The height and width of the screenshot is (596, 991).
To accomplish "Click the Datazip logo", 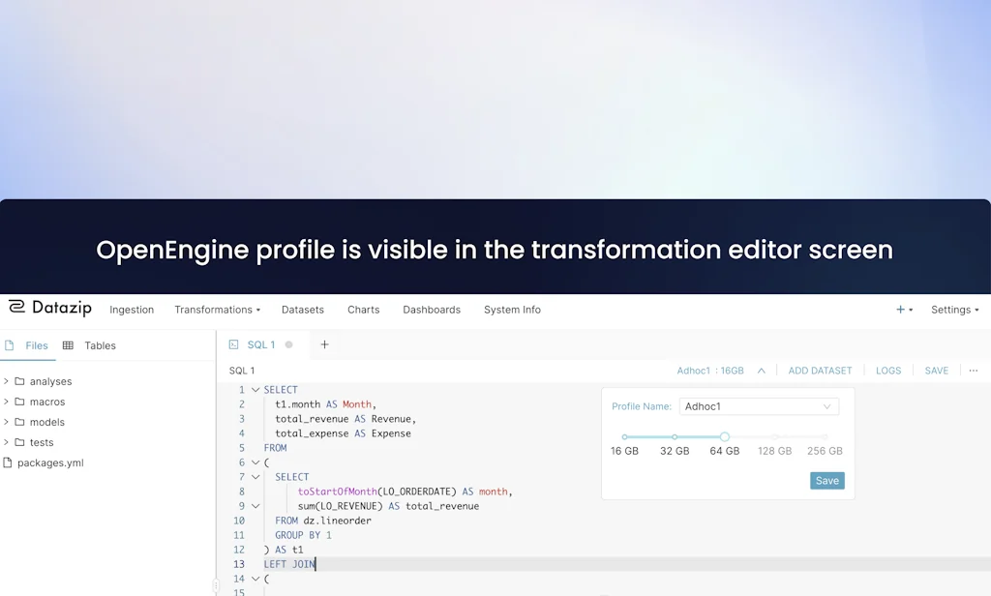I will [50, 309].
